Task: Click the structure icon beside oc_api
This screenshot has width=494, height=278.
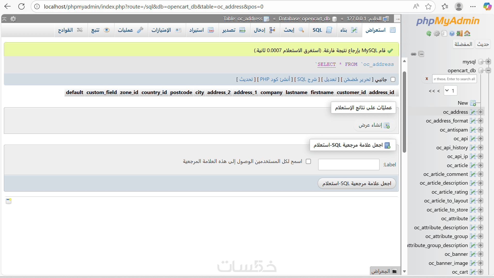Action: tap(473, 139)
